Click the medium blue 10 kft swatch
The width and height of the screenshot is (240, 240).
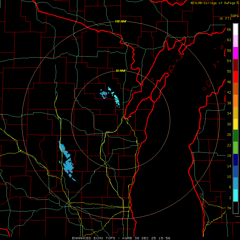235,171
